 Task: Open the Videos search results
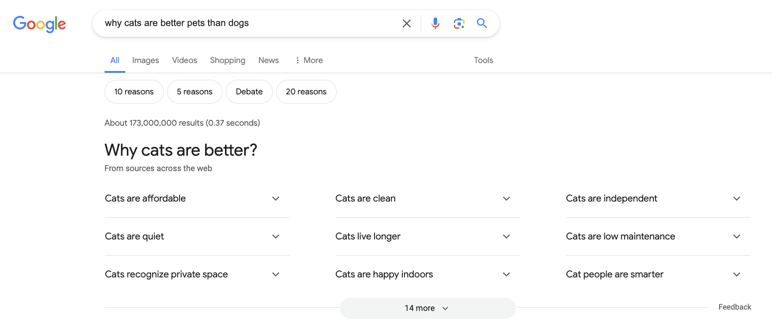(184, 60)
